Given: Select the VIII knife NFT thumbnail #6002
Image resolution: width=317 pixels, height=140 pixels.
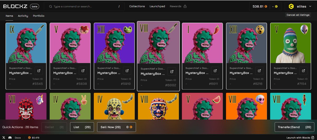Looking at the screenshot, I should coord(158,43).
